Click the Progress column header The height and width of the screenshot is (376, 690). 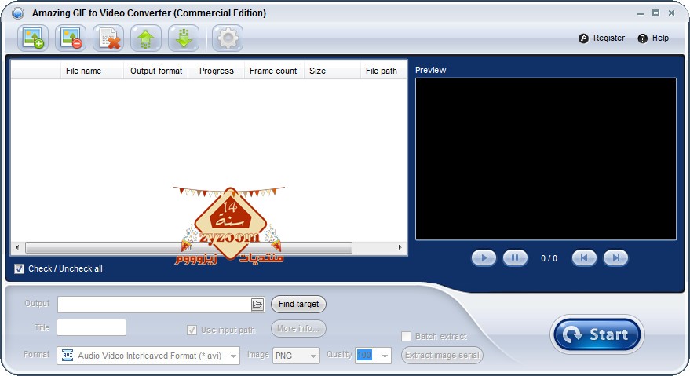pyautogui.click(x=217, y=71)
